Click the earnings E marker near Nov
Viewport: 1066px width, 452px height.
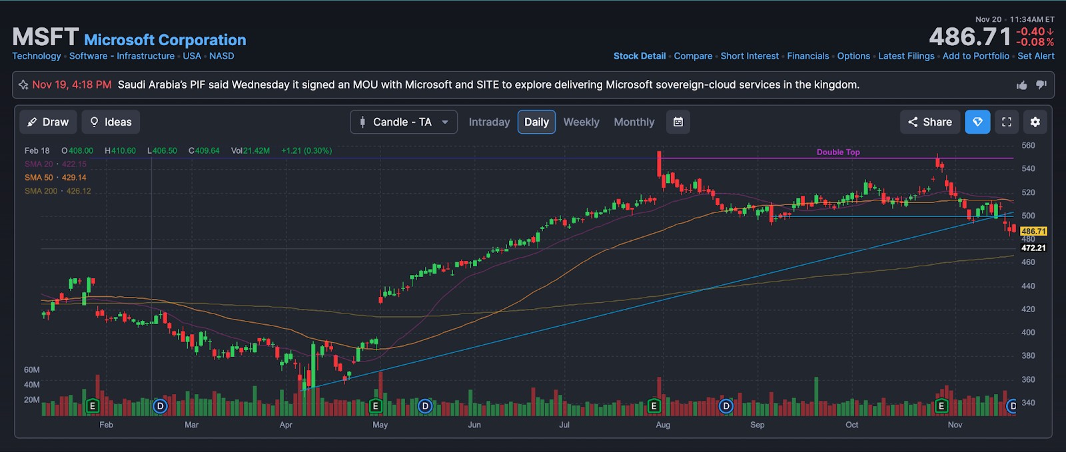(x=941, y=406)
